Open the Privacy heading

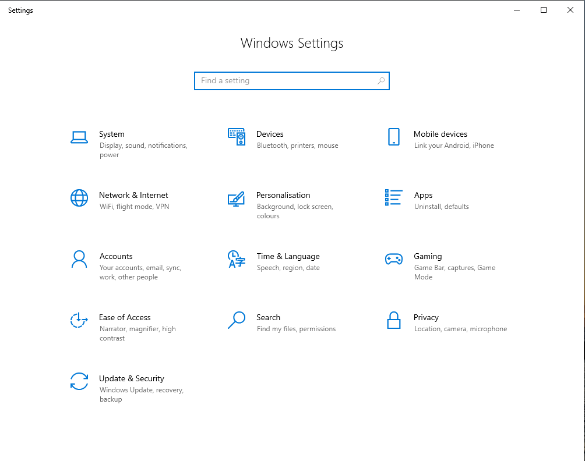(426, 318)
